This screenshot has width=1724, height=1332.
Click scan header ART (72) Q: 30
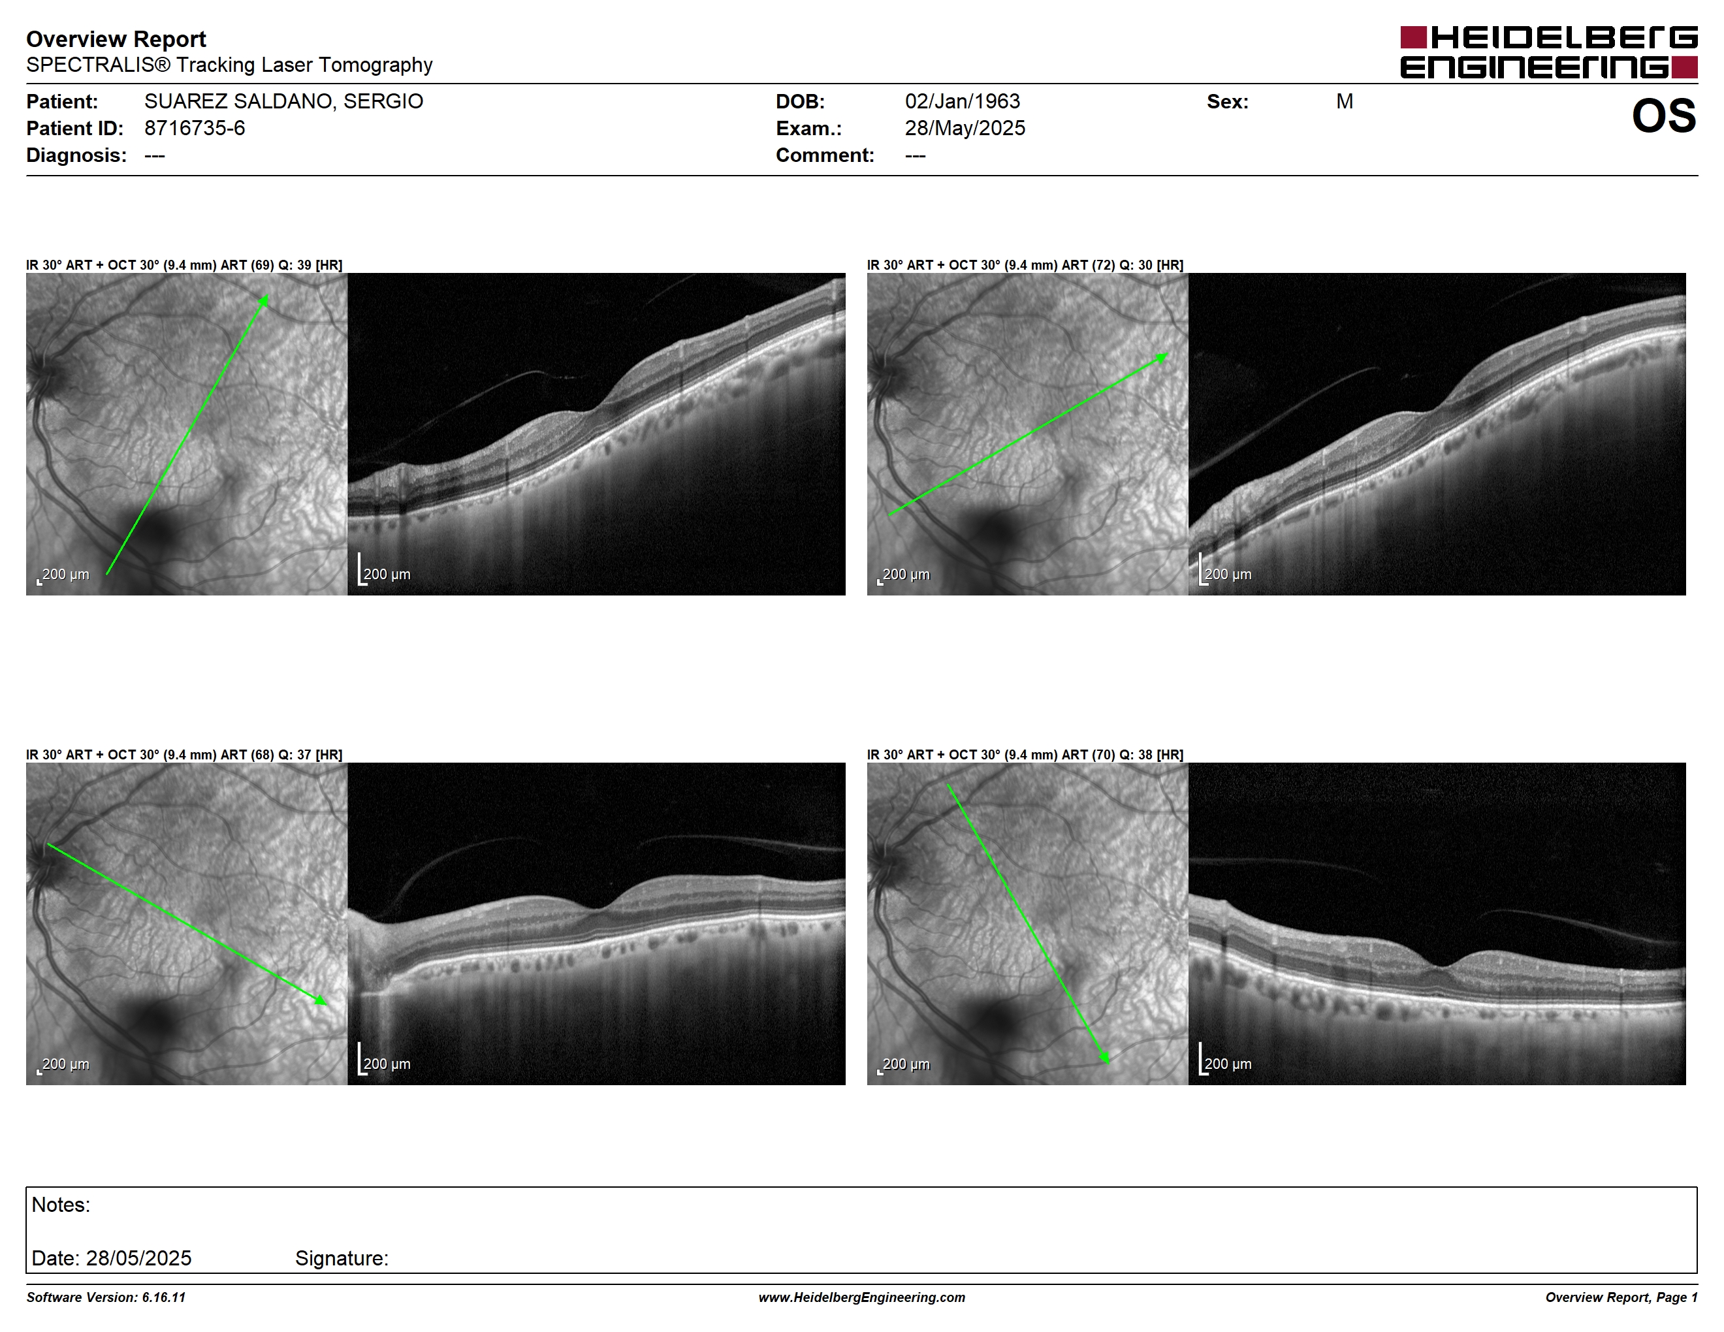pos(1025,265)
